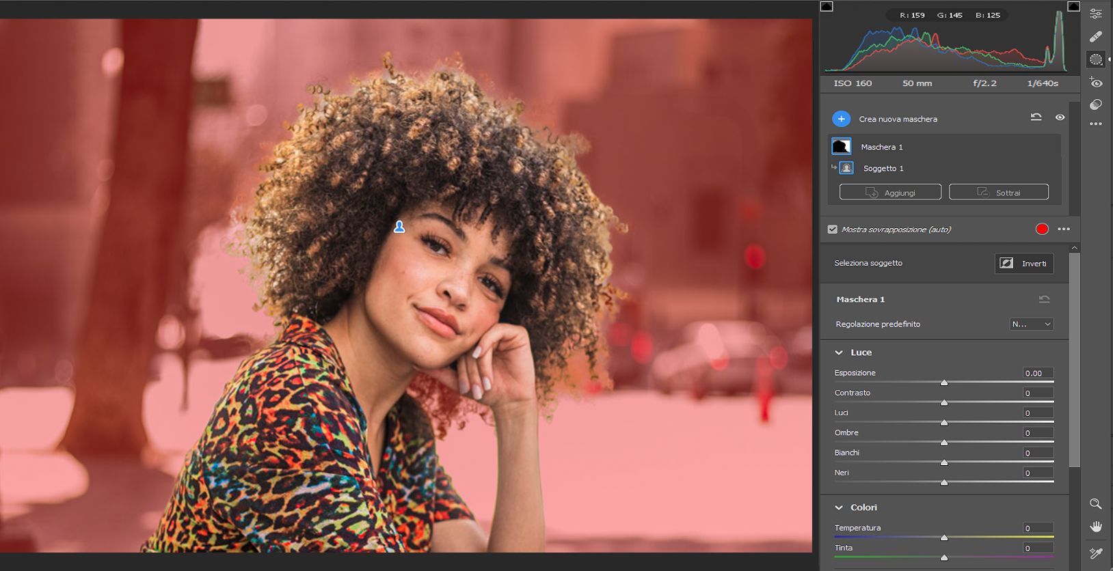Select the color sampler eyedropper tool
The image size is (1113, 571).
tap(1096, 553)
